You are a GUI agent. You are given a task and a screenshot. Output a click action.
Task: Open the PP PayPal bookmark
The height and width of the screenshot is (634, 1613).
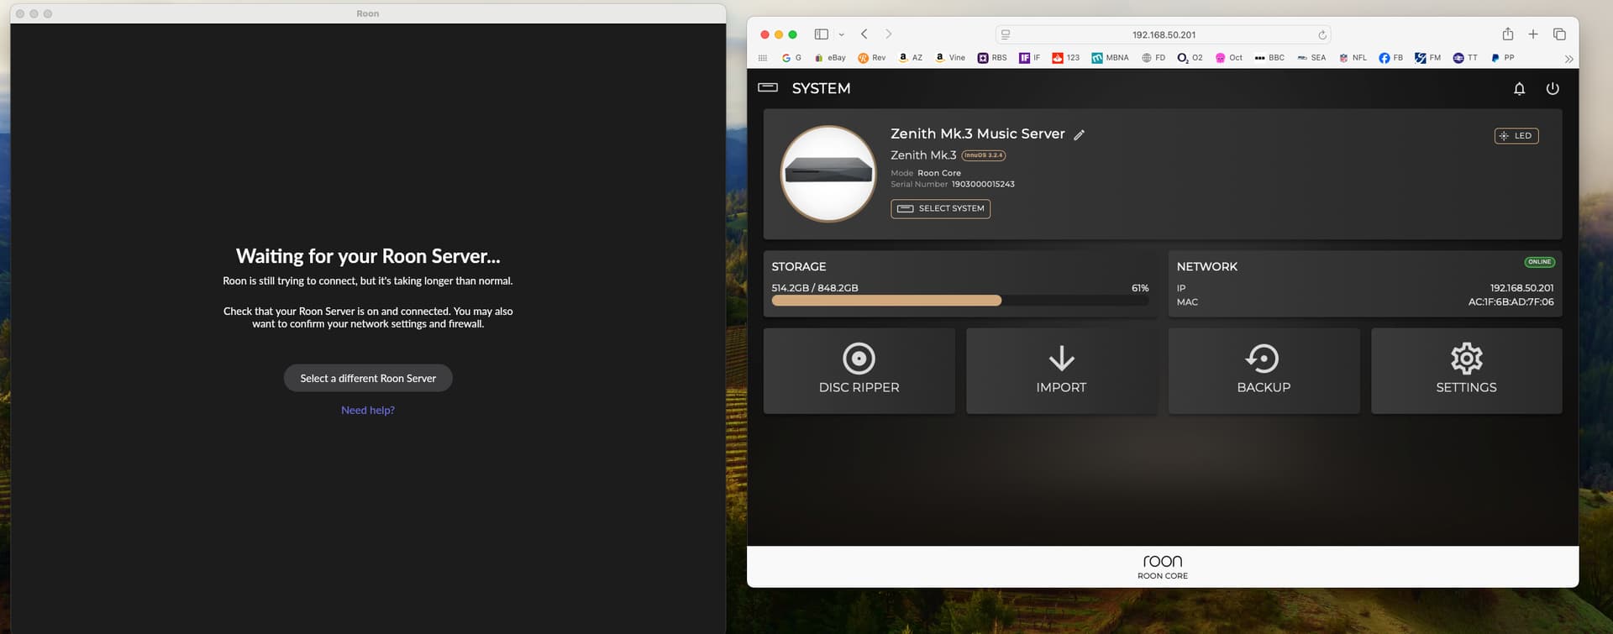(1502, 58)
